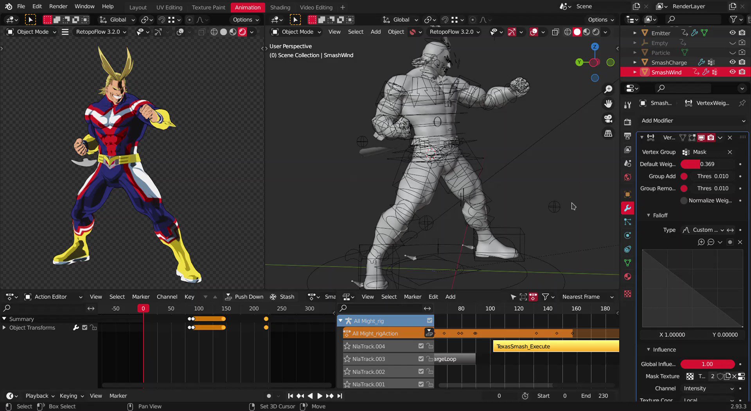This screenshot has width=751, height=411.
Task: Toggle Group Remove option
Action: [684, 188]
